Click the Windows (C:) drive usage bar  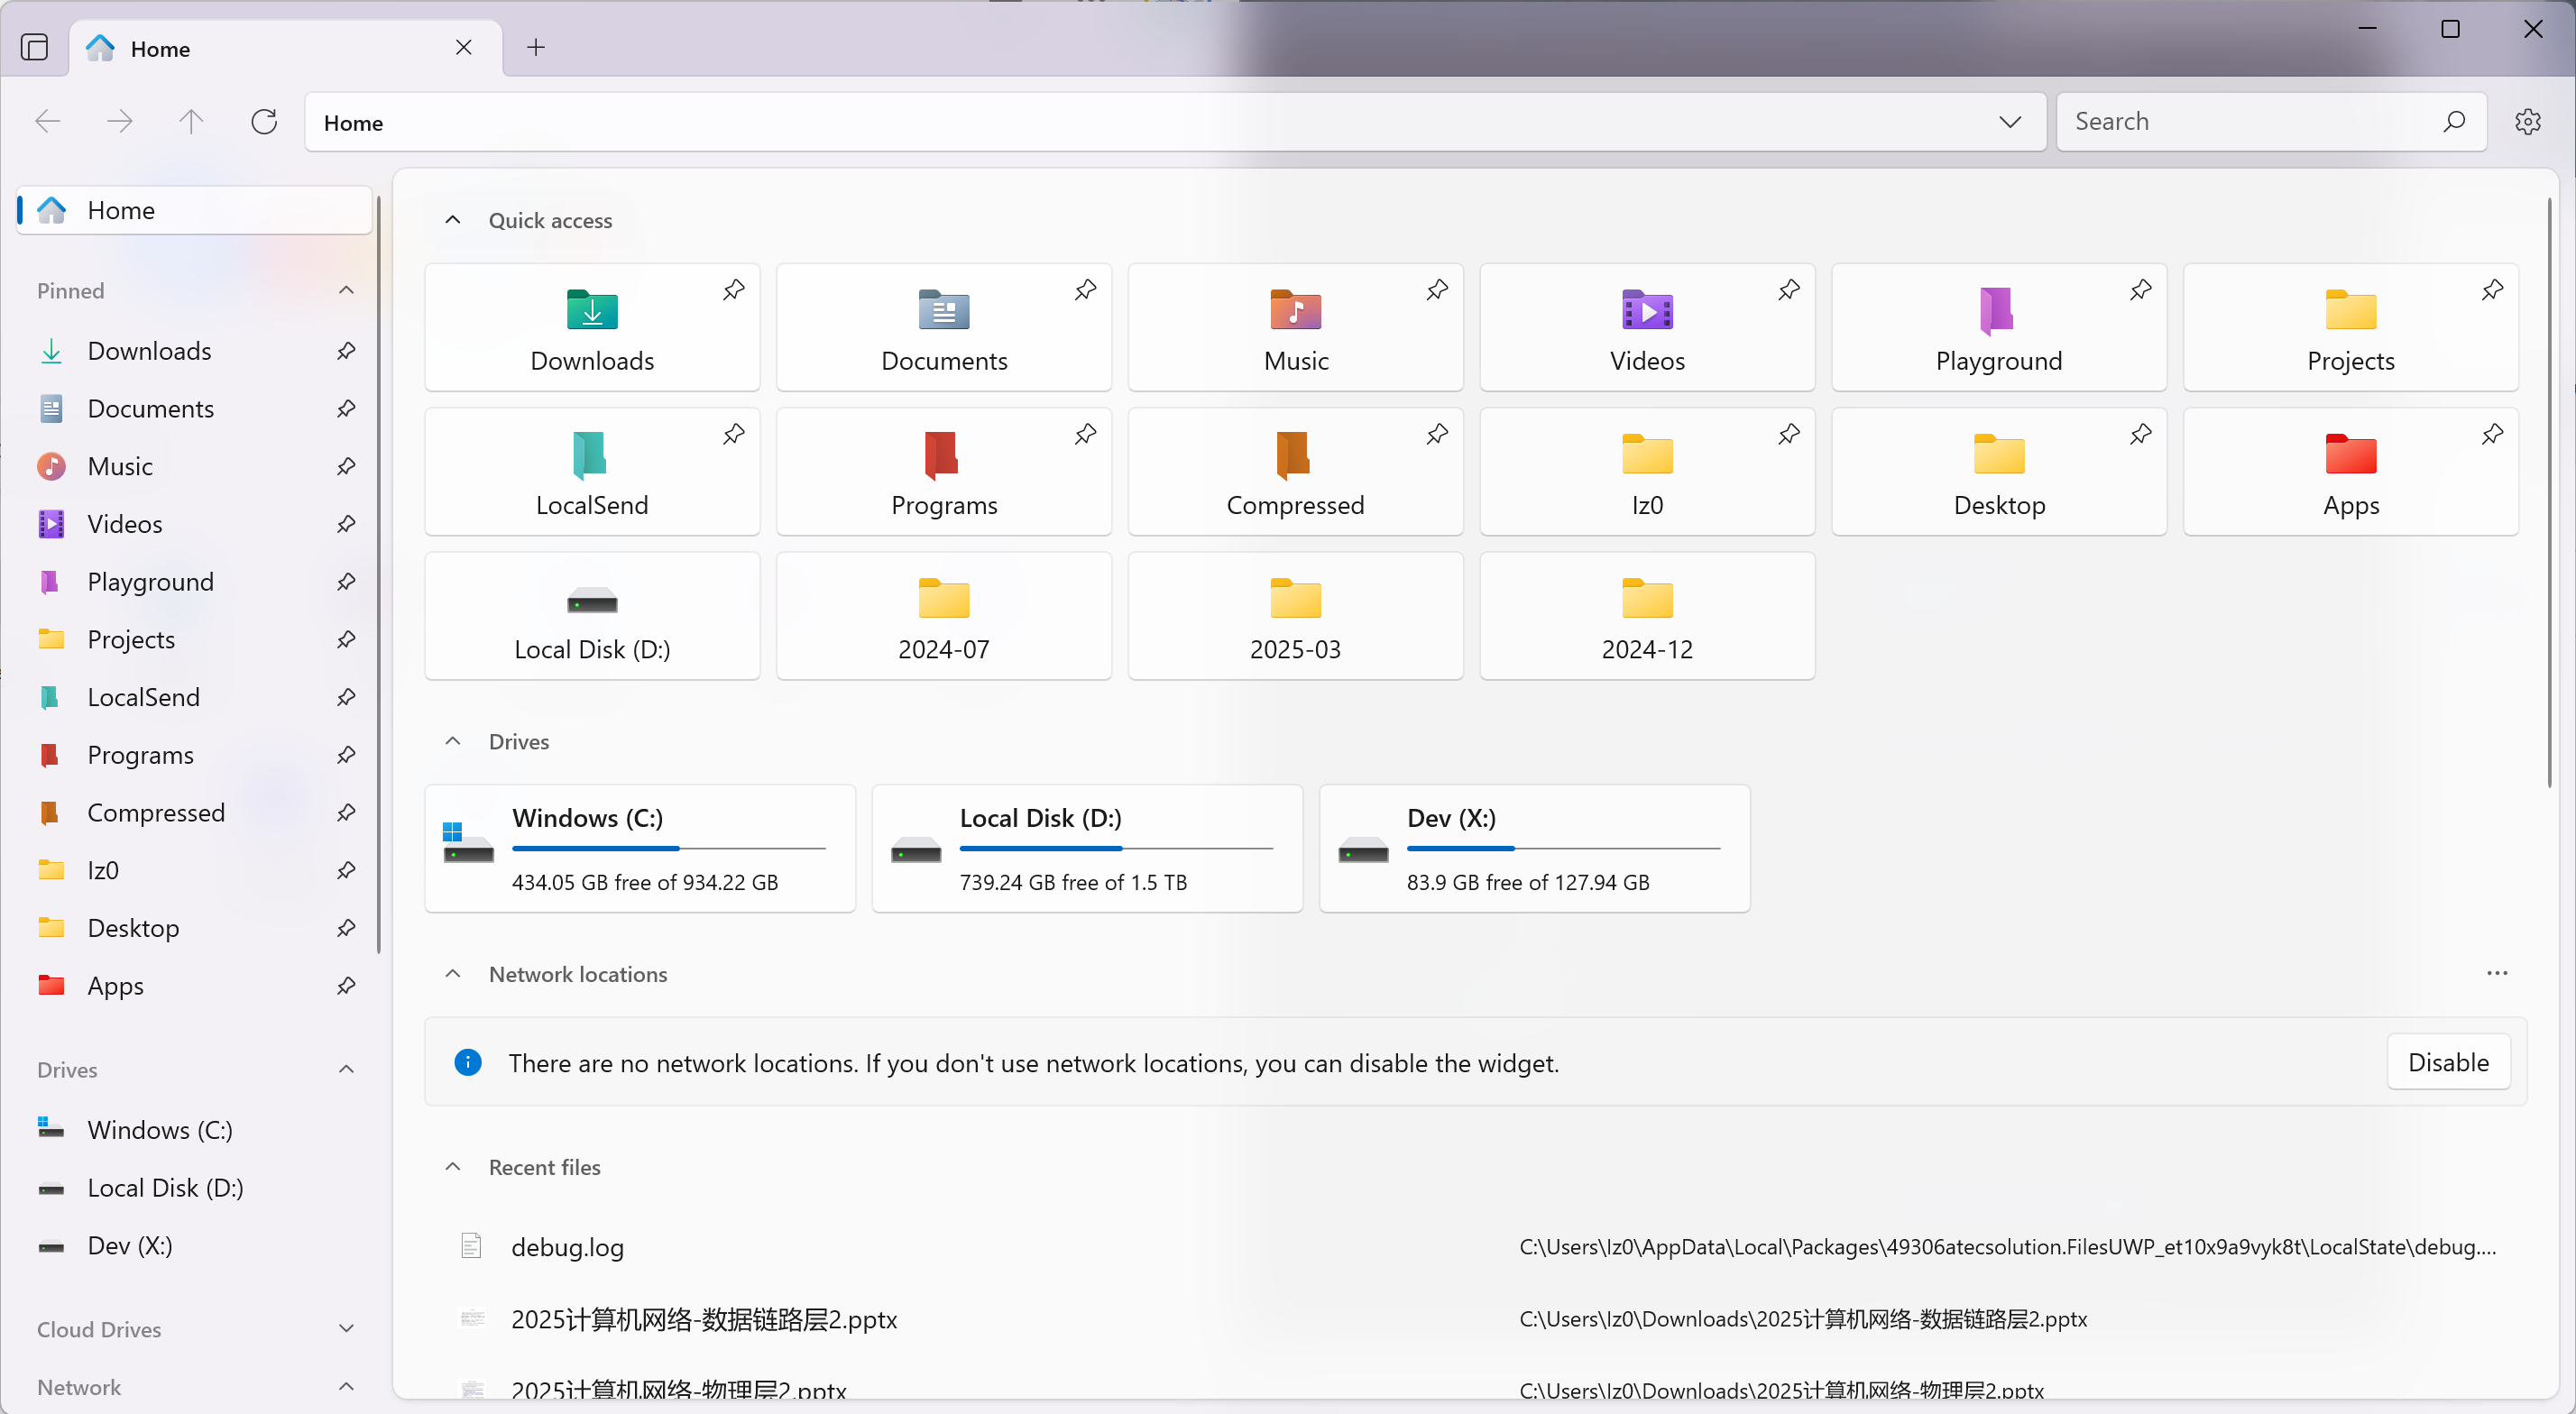tap(668, 848)
